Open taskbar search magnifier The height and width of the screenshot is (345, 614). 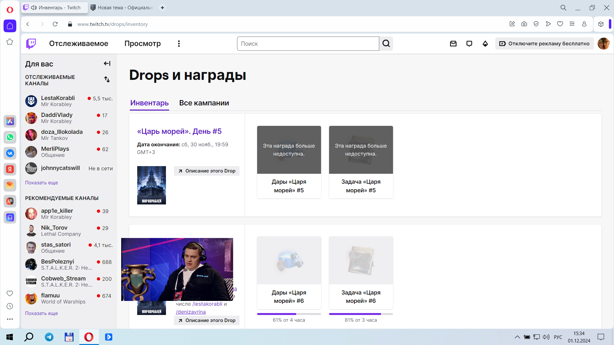click(29, 337)
